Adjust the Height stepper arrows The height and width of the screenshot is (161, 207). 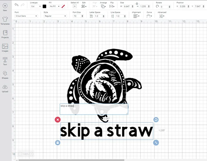(x=149, y=6)
